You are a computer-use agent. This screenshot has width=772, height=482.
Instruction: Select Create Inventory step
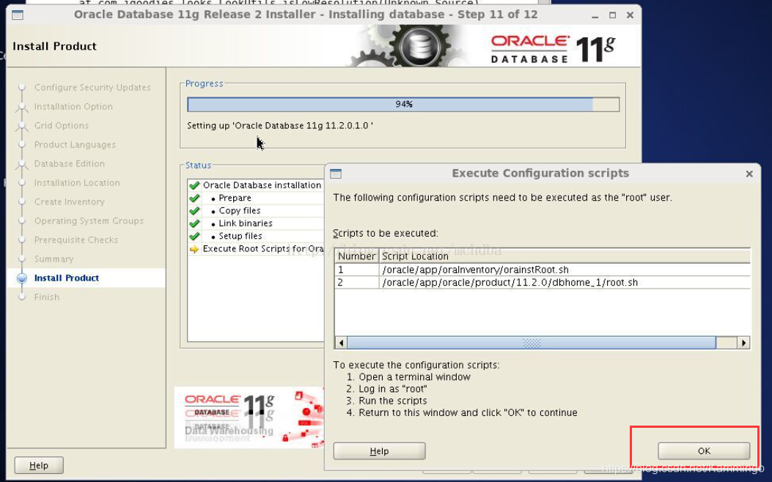pyautogui.click(x=70, y=202)
